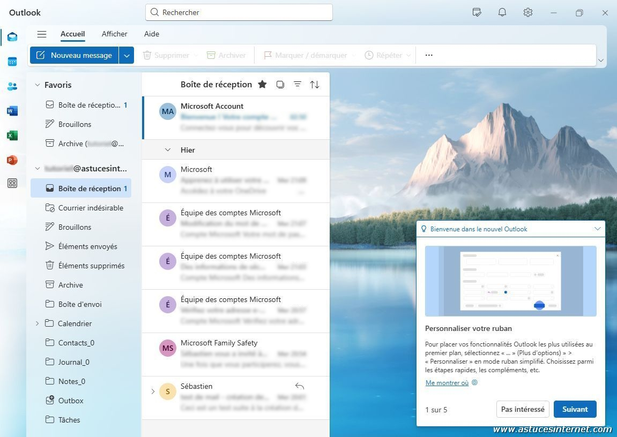This screenshot has width=617, height=437.
Task: Open the Répéter dropdown arrow
Action: tap(408, 55)
